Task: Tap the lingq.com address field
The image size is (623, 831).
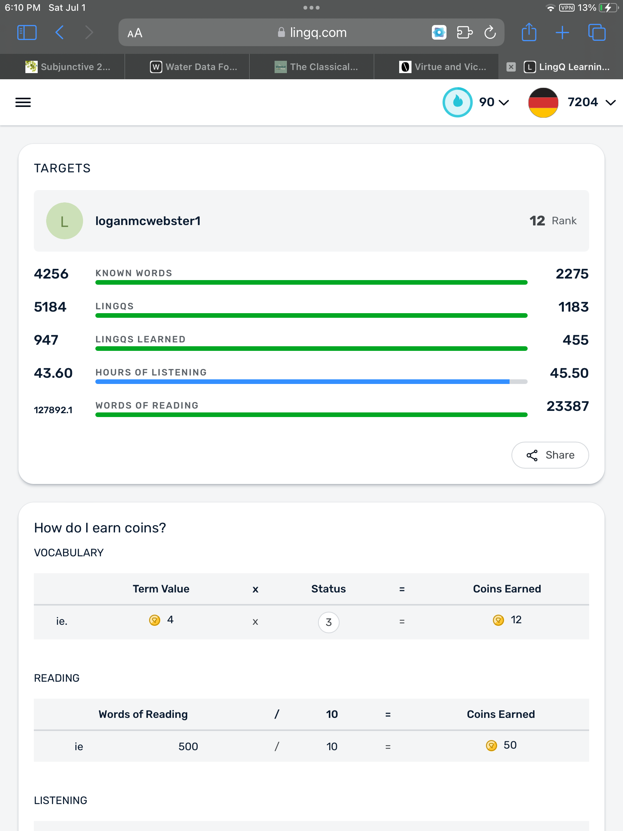Action: click(311, 33)
